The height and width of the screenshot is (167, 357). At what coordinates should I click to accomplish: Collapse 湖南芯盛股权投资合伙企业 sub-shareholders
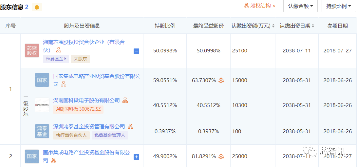tap(137, 51)
